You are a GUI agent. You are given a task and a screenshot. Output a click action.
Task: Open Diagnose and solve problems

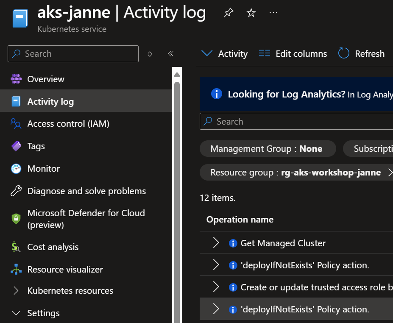click(86, 191)
